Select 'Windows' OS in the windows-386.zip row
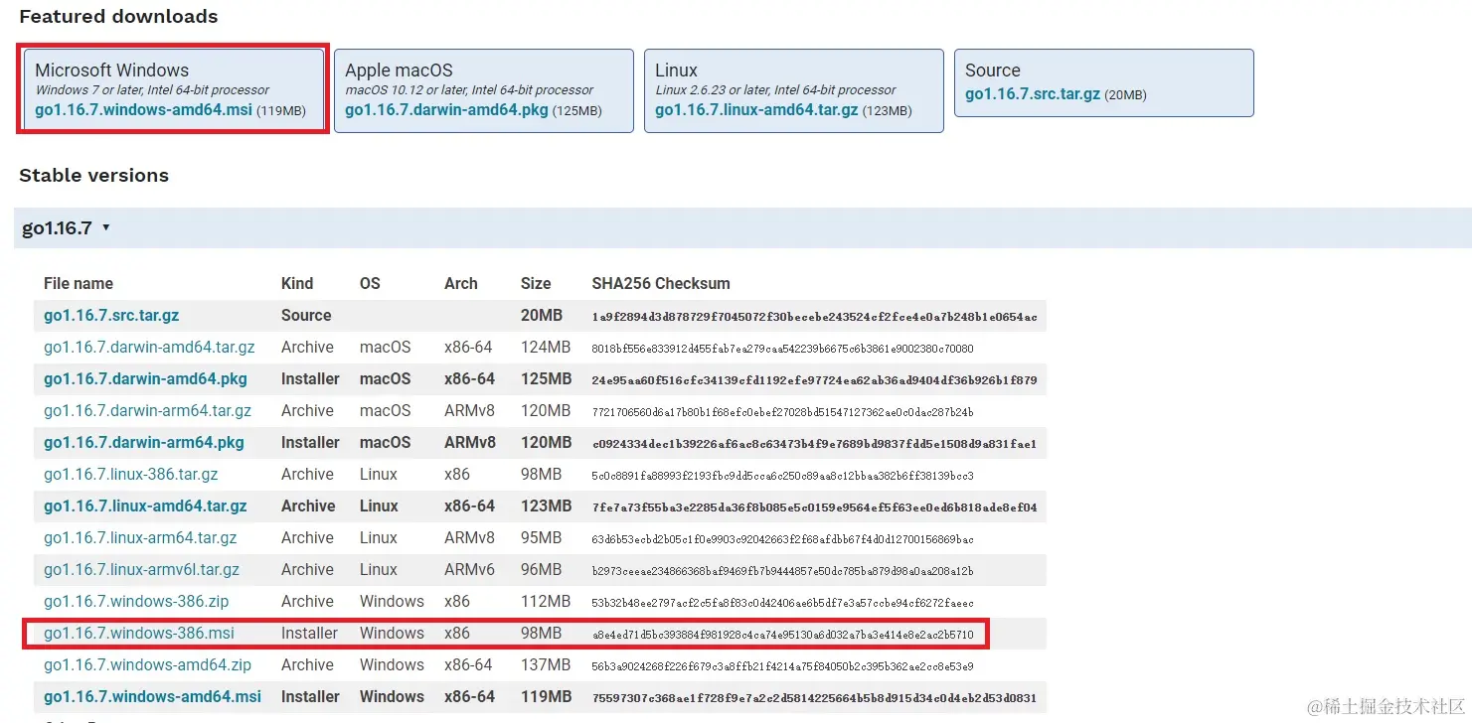This screenshot has height=723, width=1472. [392, 601]
